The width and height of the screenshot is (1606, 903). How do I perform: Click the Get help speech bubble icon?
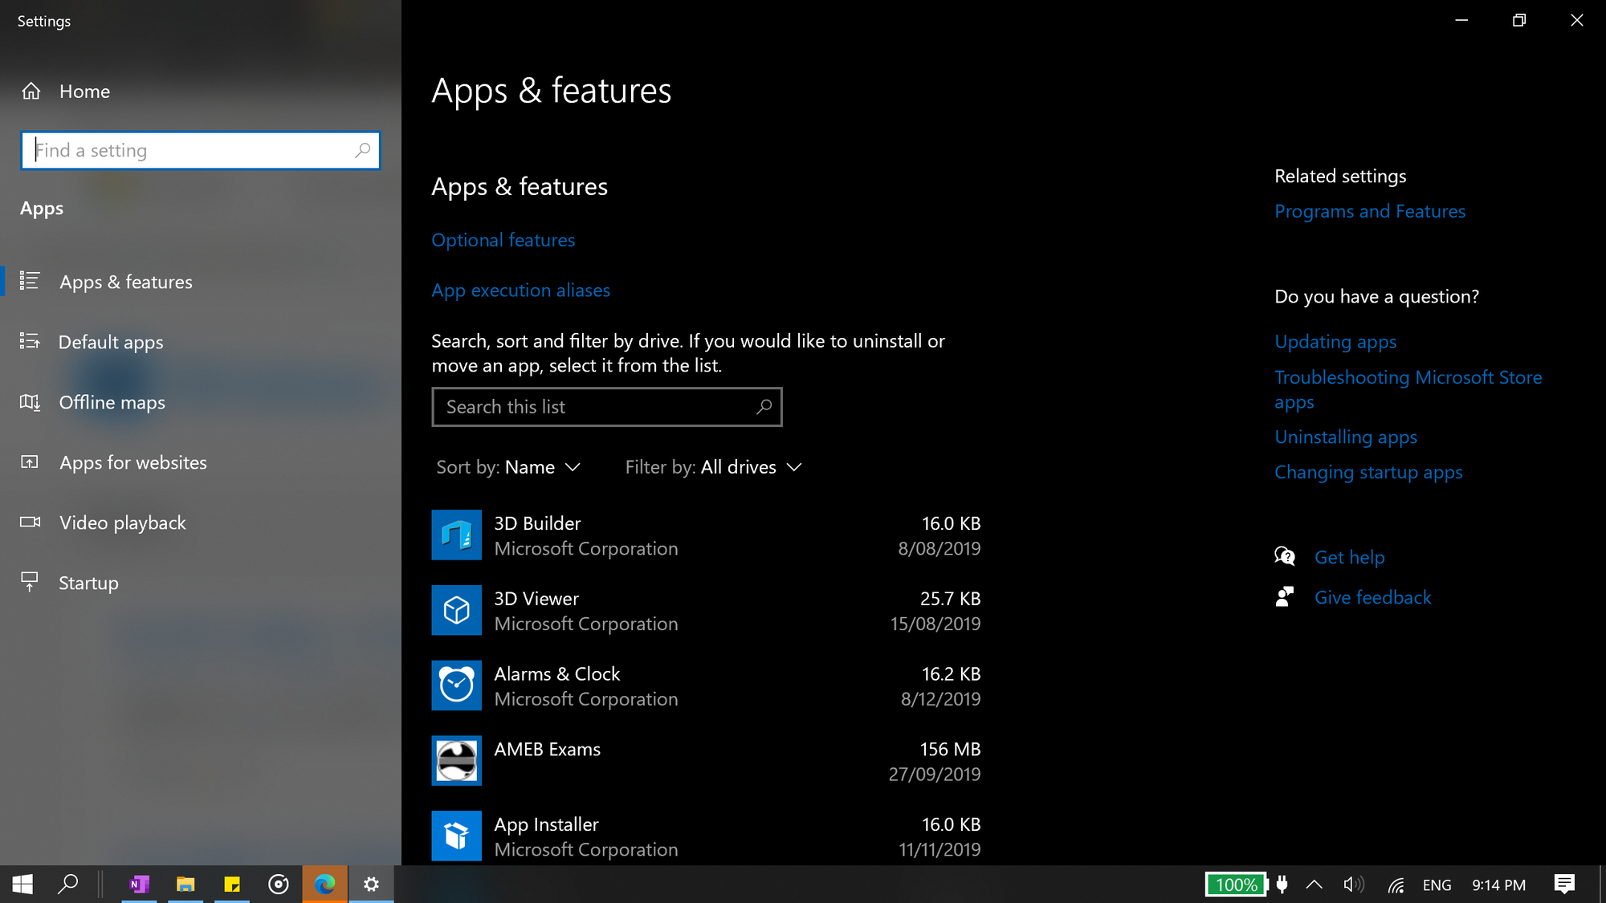click(1285, 555)
